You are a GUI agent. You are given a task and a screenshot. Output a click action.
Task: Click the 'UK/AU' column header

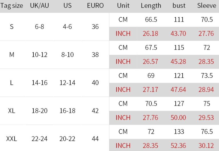click(x=39, y=6)
